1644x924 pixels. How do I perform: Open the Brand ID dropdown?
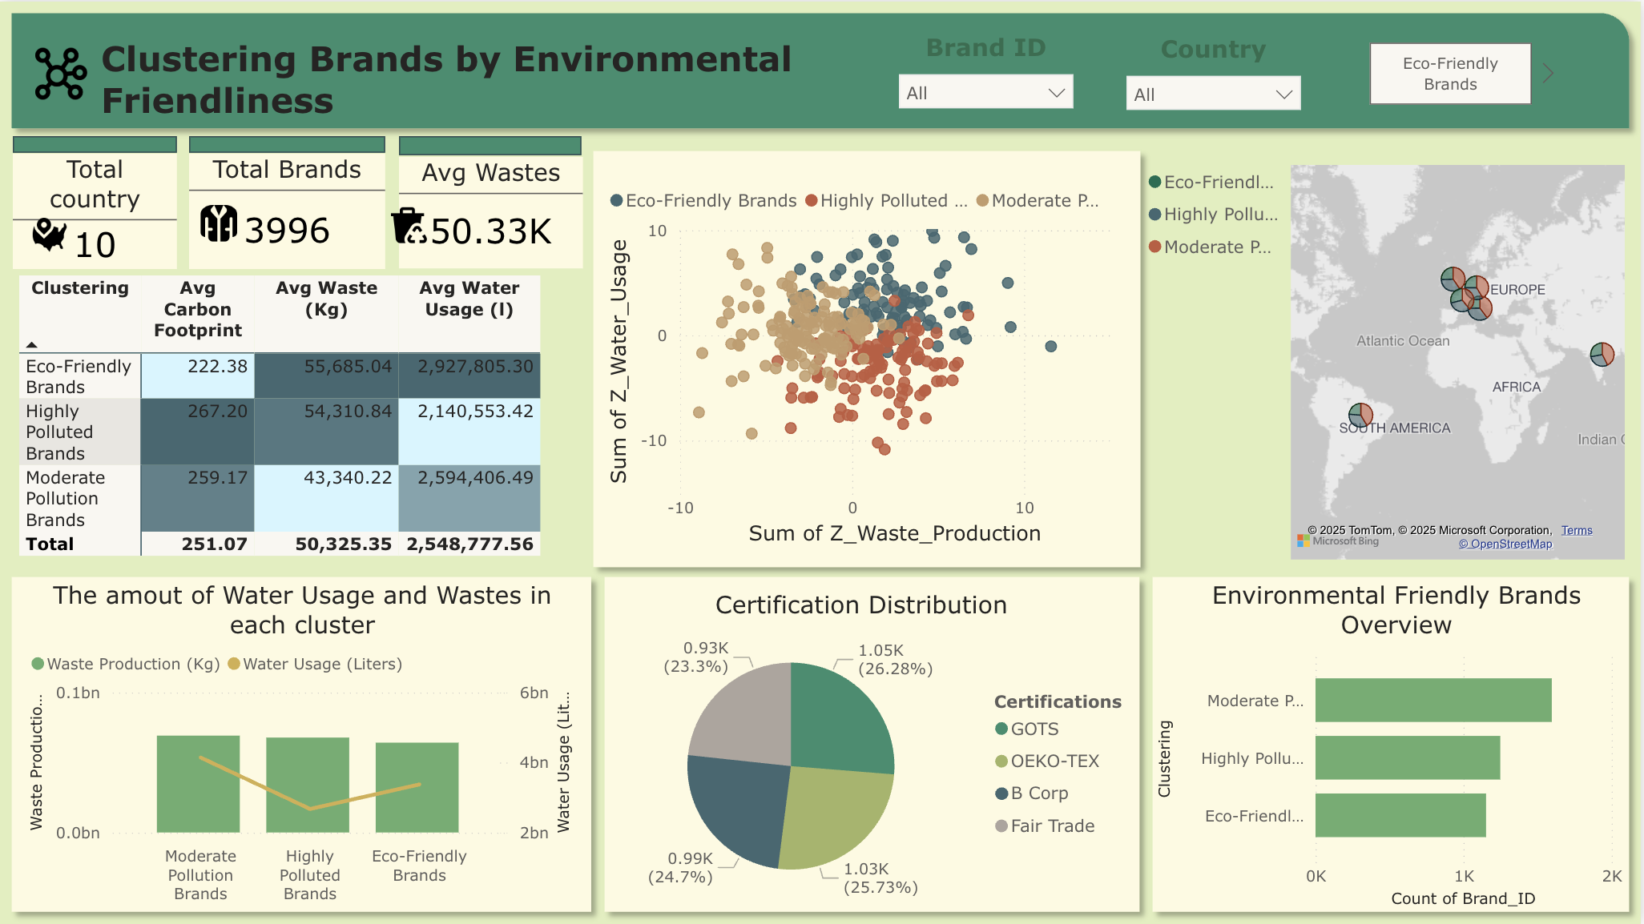(x=985, y=93)
